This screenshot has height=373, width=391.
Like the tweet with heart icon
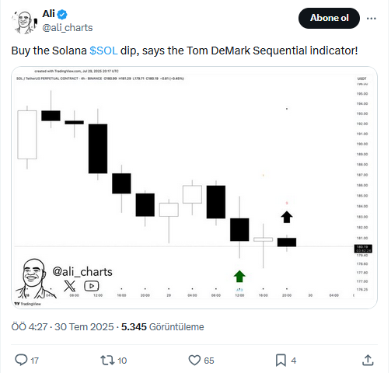(x=194, y=361)
